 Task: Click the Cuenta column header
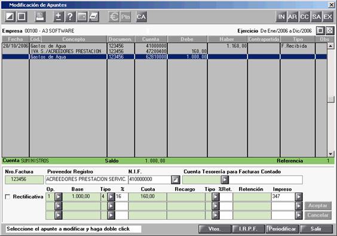(x=151, y=39)
